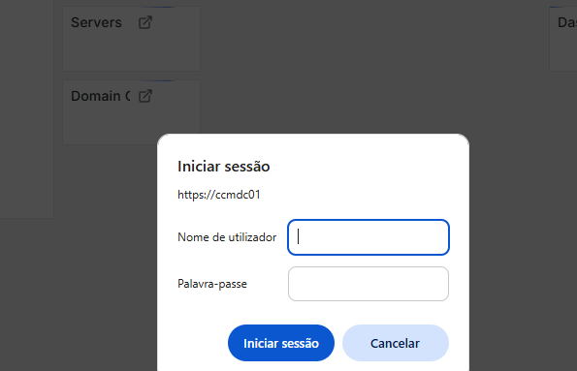The height and width of the screenshot is (371, 577).
Task: Focus the Nome de utilizador input field
Action: (x=369, y=237)
